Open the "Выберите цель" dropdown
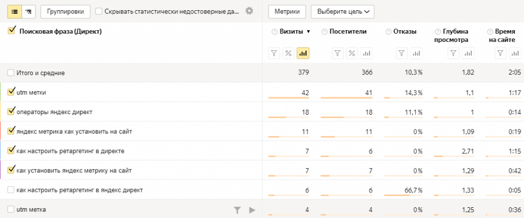This screenshot has height=218, width=524. 342,11
